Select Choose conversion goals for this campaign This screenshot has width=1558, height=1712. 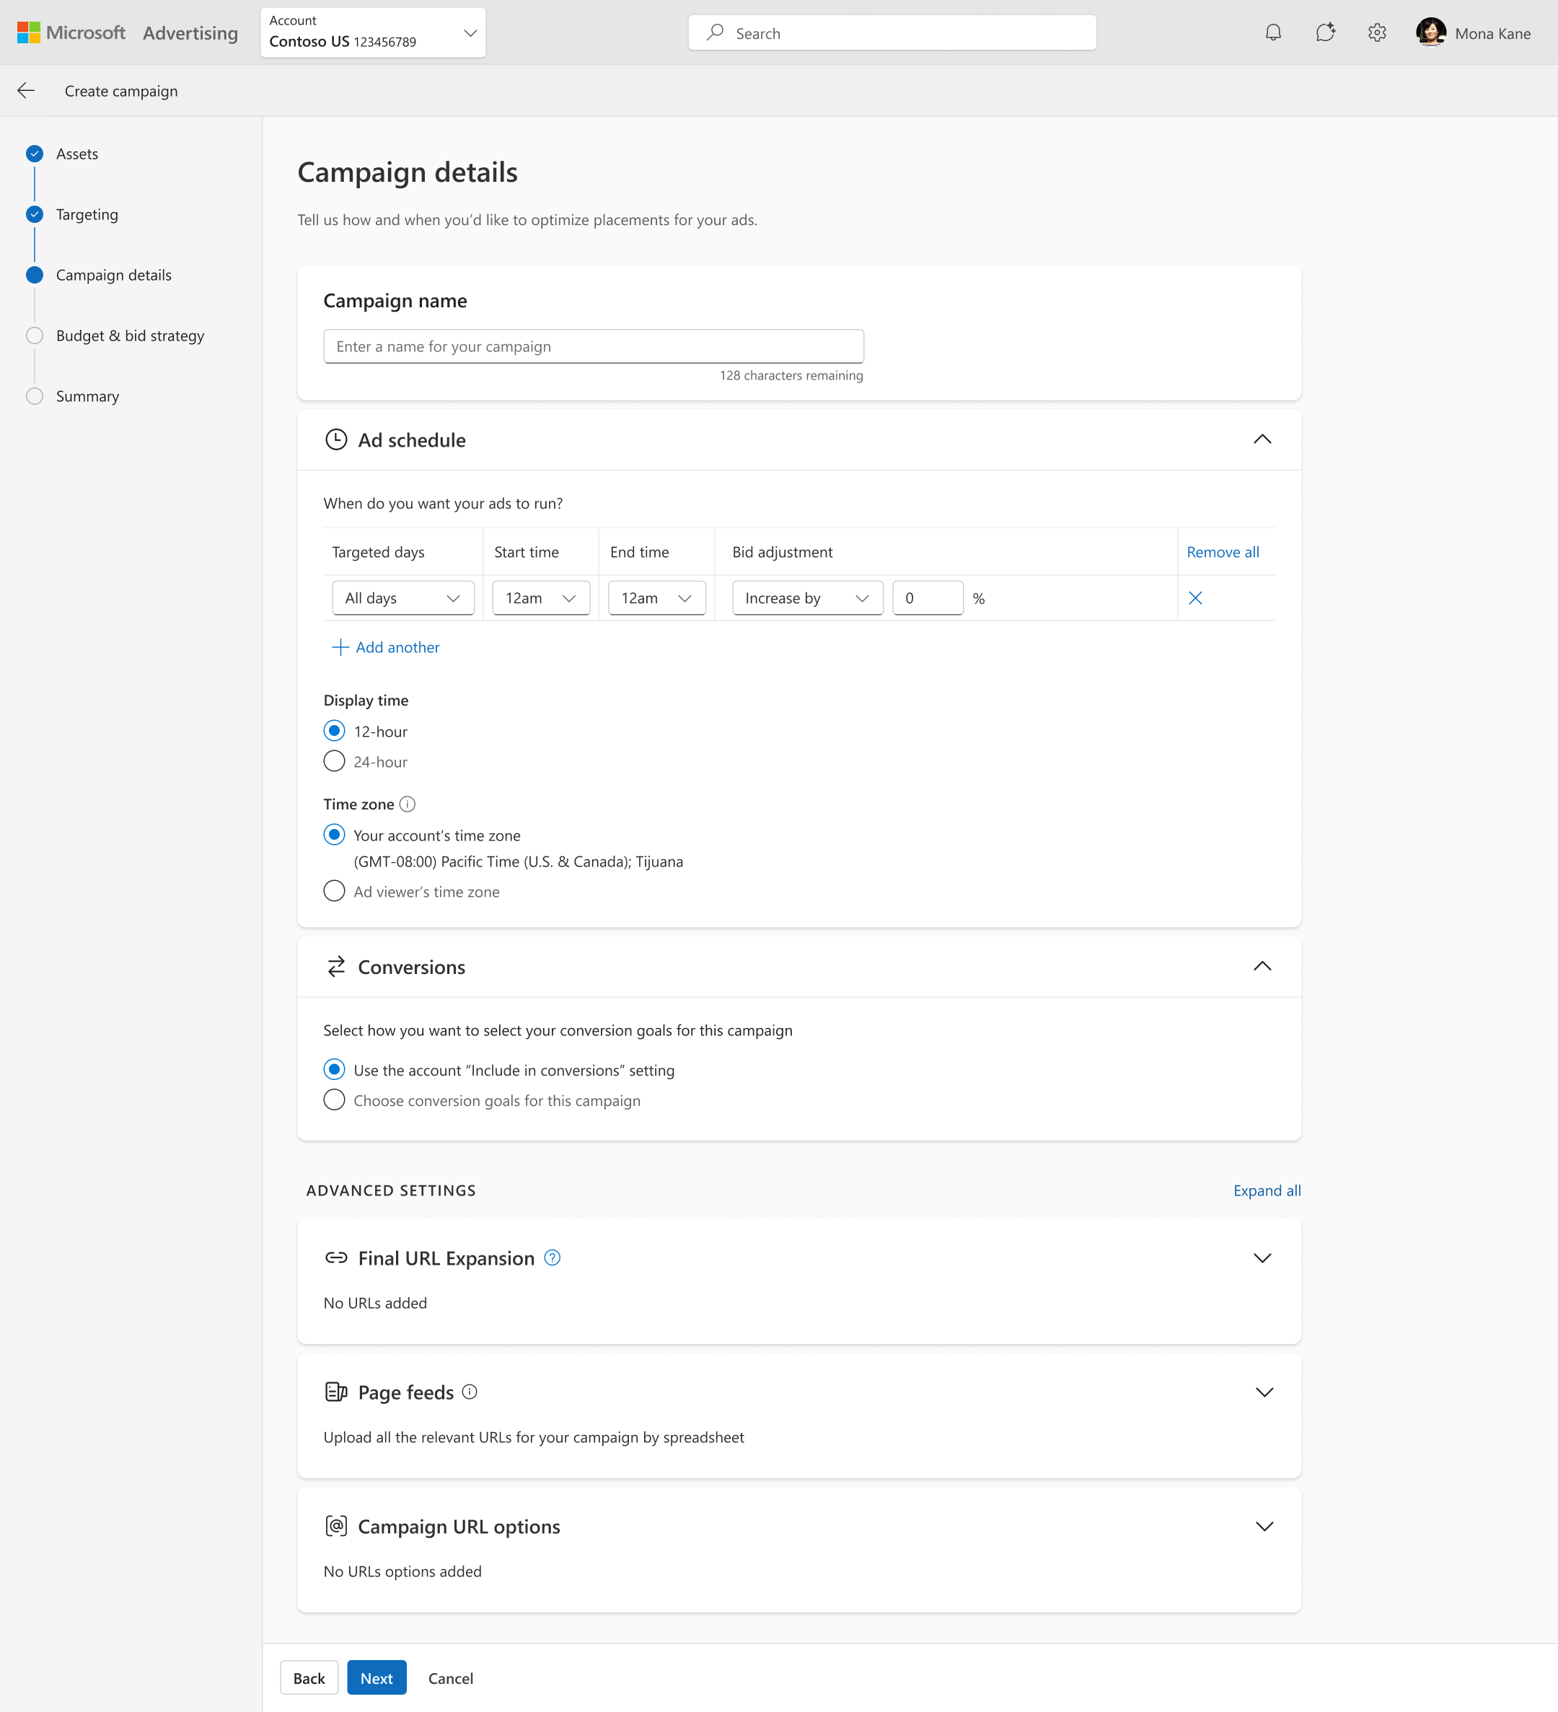tap(335, 1099)
